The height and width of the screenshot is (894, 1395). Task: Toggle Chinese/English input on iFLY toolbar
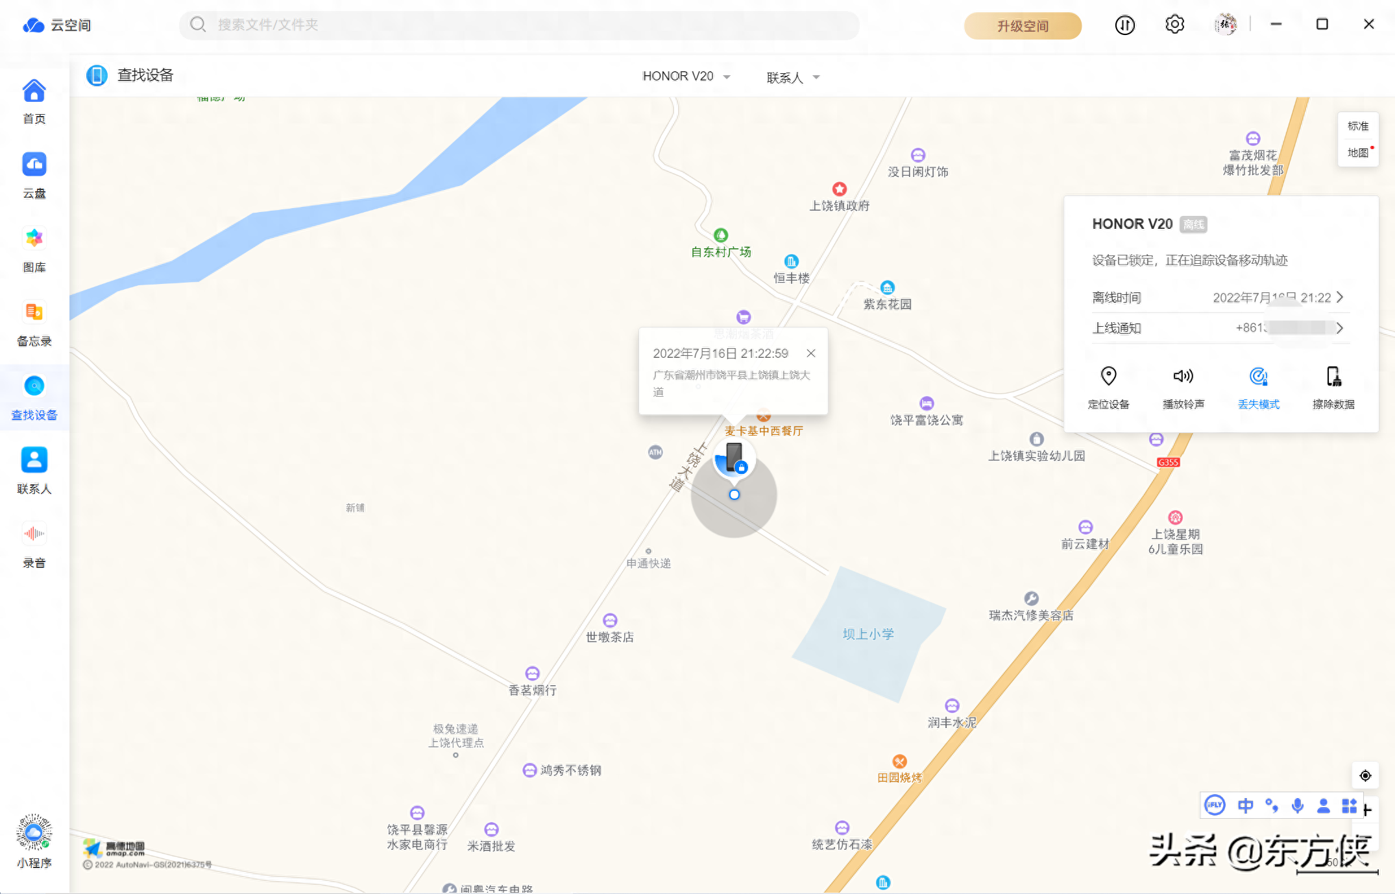(x=1245, y=805)
